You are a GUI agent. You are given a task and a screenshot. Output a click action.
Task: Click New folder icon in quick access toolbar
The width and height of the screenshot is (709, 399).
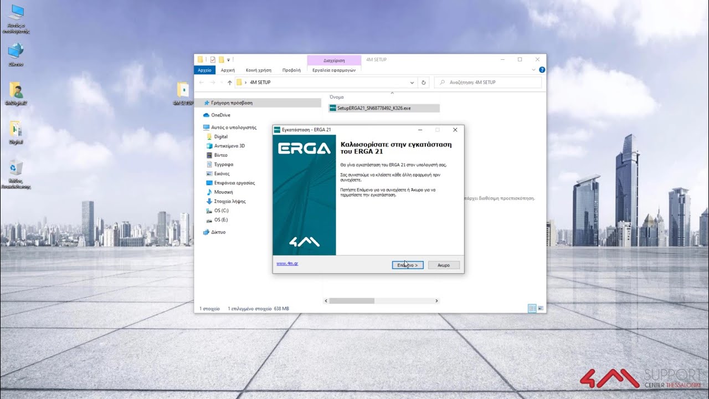(x=221, y=59)
